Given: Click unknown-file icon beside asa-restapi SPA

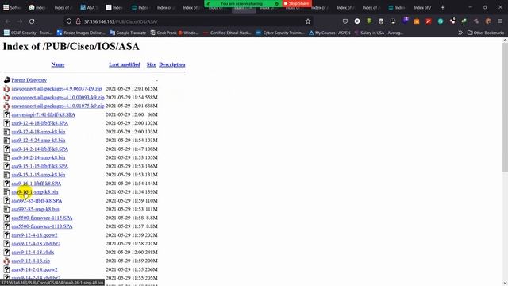Looking at the screenshot, I should click(7, 114).
